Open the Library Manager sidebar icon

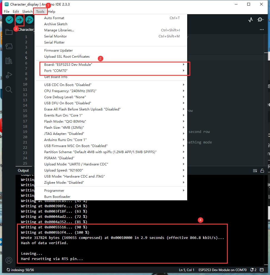[x=9, y=61]
